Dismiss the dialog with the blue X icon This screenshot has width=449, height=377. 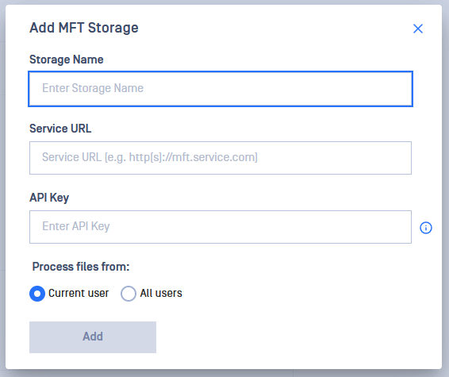[418, 29]
